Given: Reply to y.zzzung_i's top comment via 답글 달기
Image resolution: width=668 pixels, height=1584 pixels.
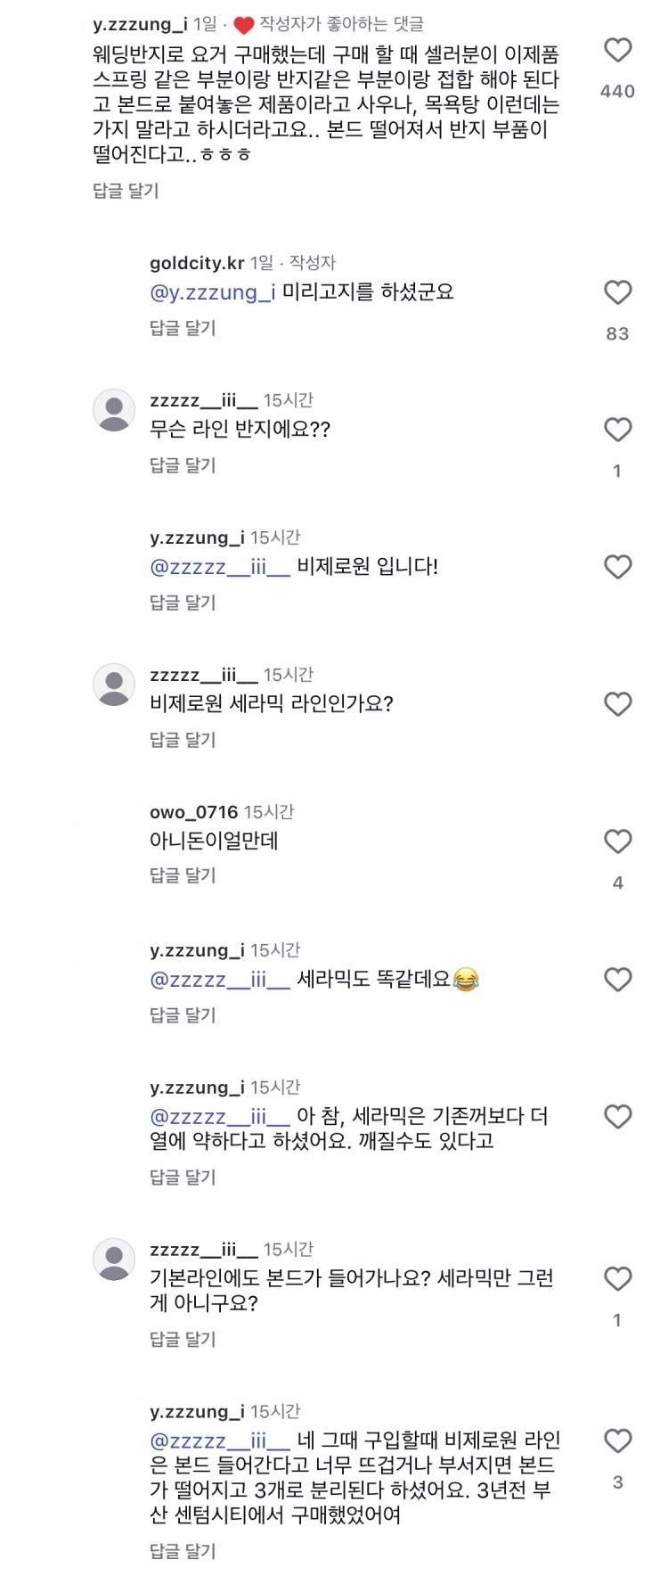Looking at the screenshot, I should [x=126, y=191].
